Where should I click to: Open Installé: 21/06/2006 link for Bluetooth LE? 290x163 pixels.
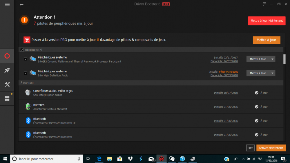[x=226, y=121]
